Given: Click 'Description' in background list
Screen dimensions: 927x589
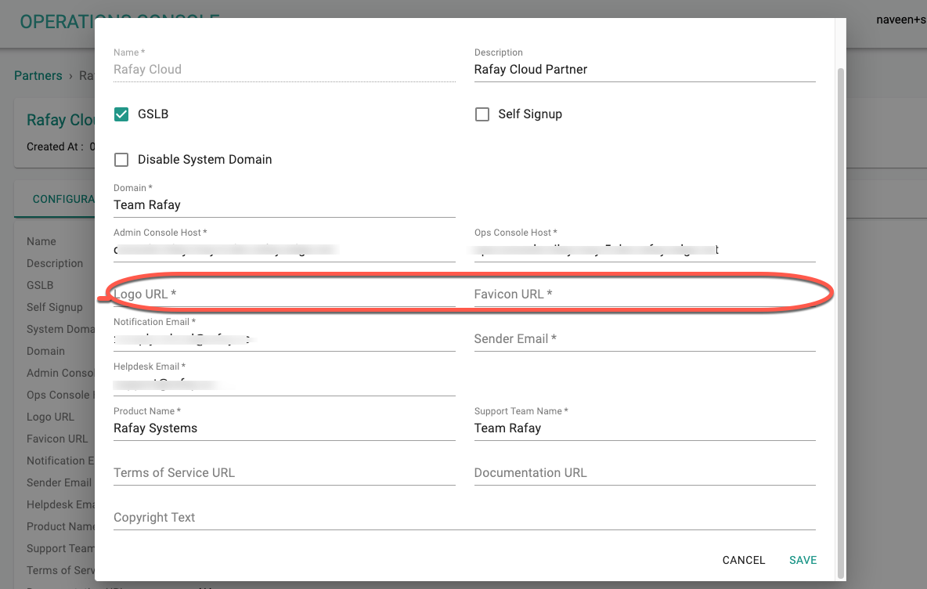Looking at the screenshot, I should coord(55,263).
